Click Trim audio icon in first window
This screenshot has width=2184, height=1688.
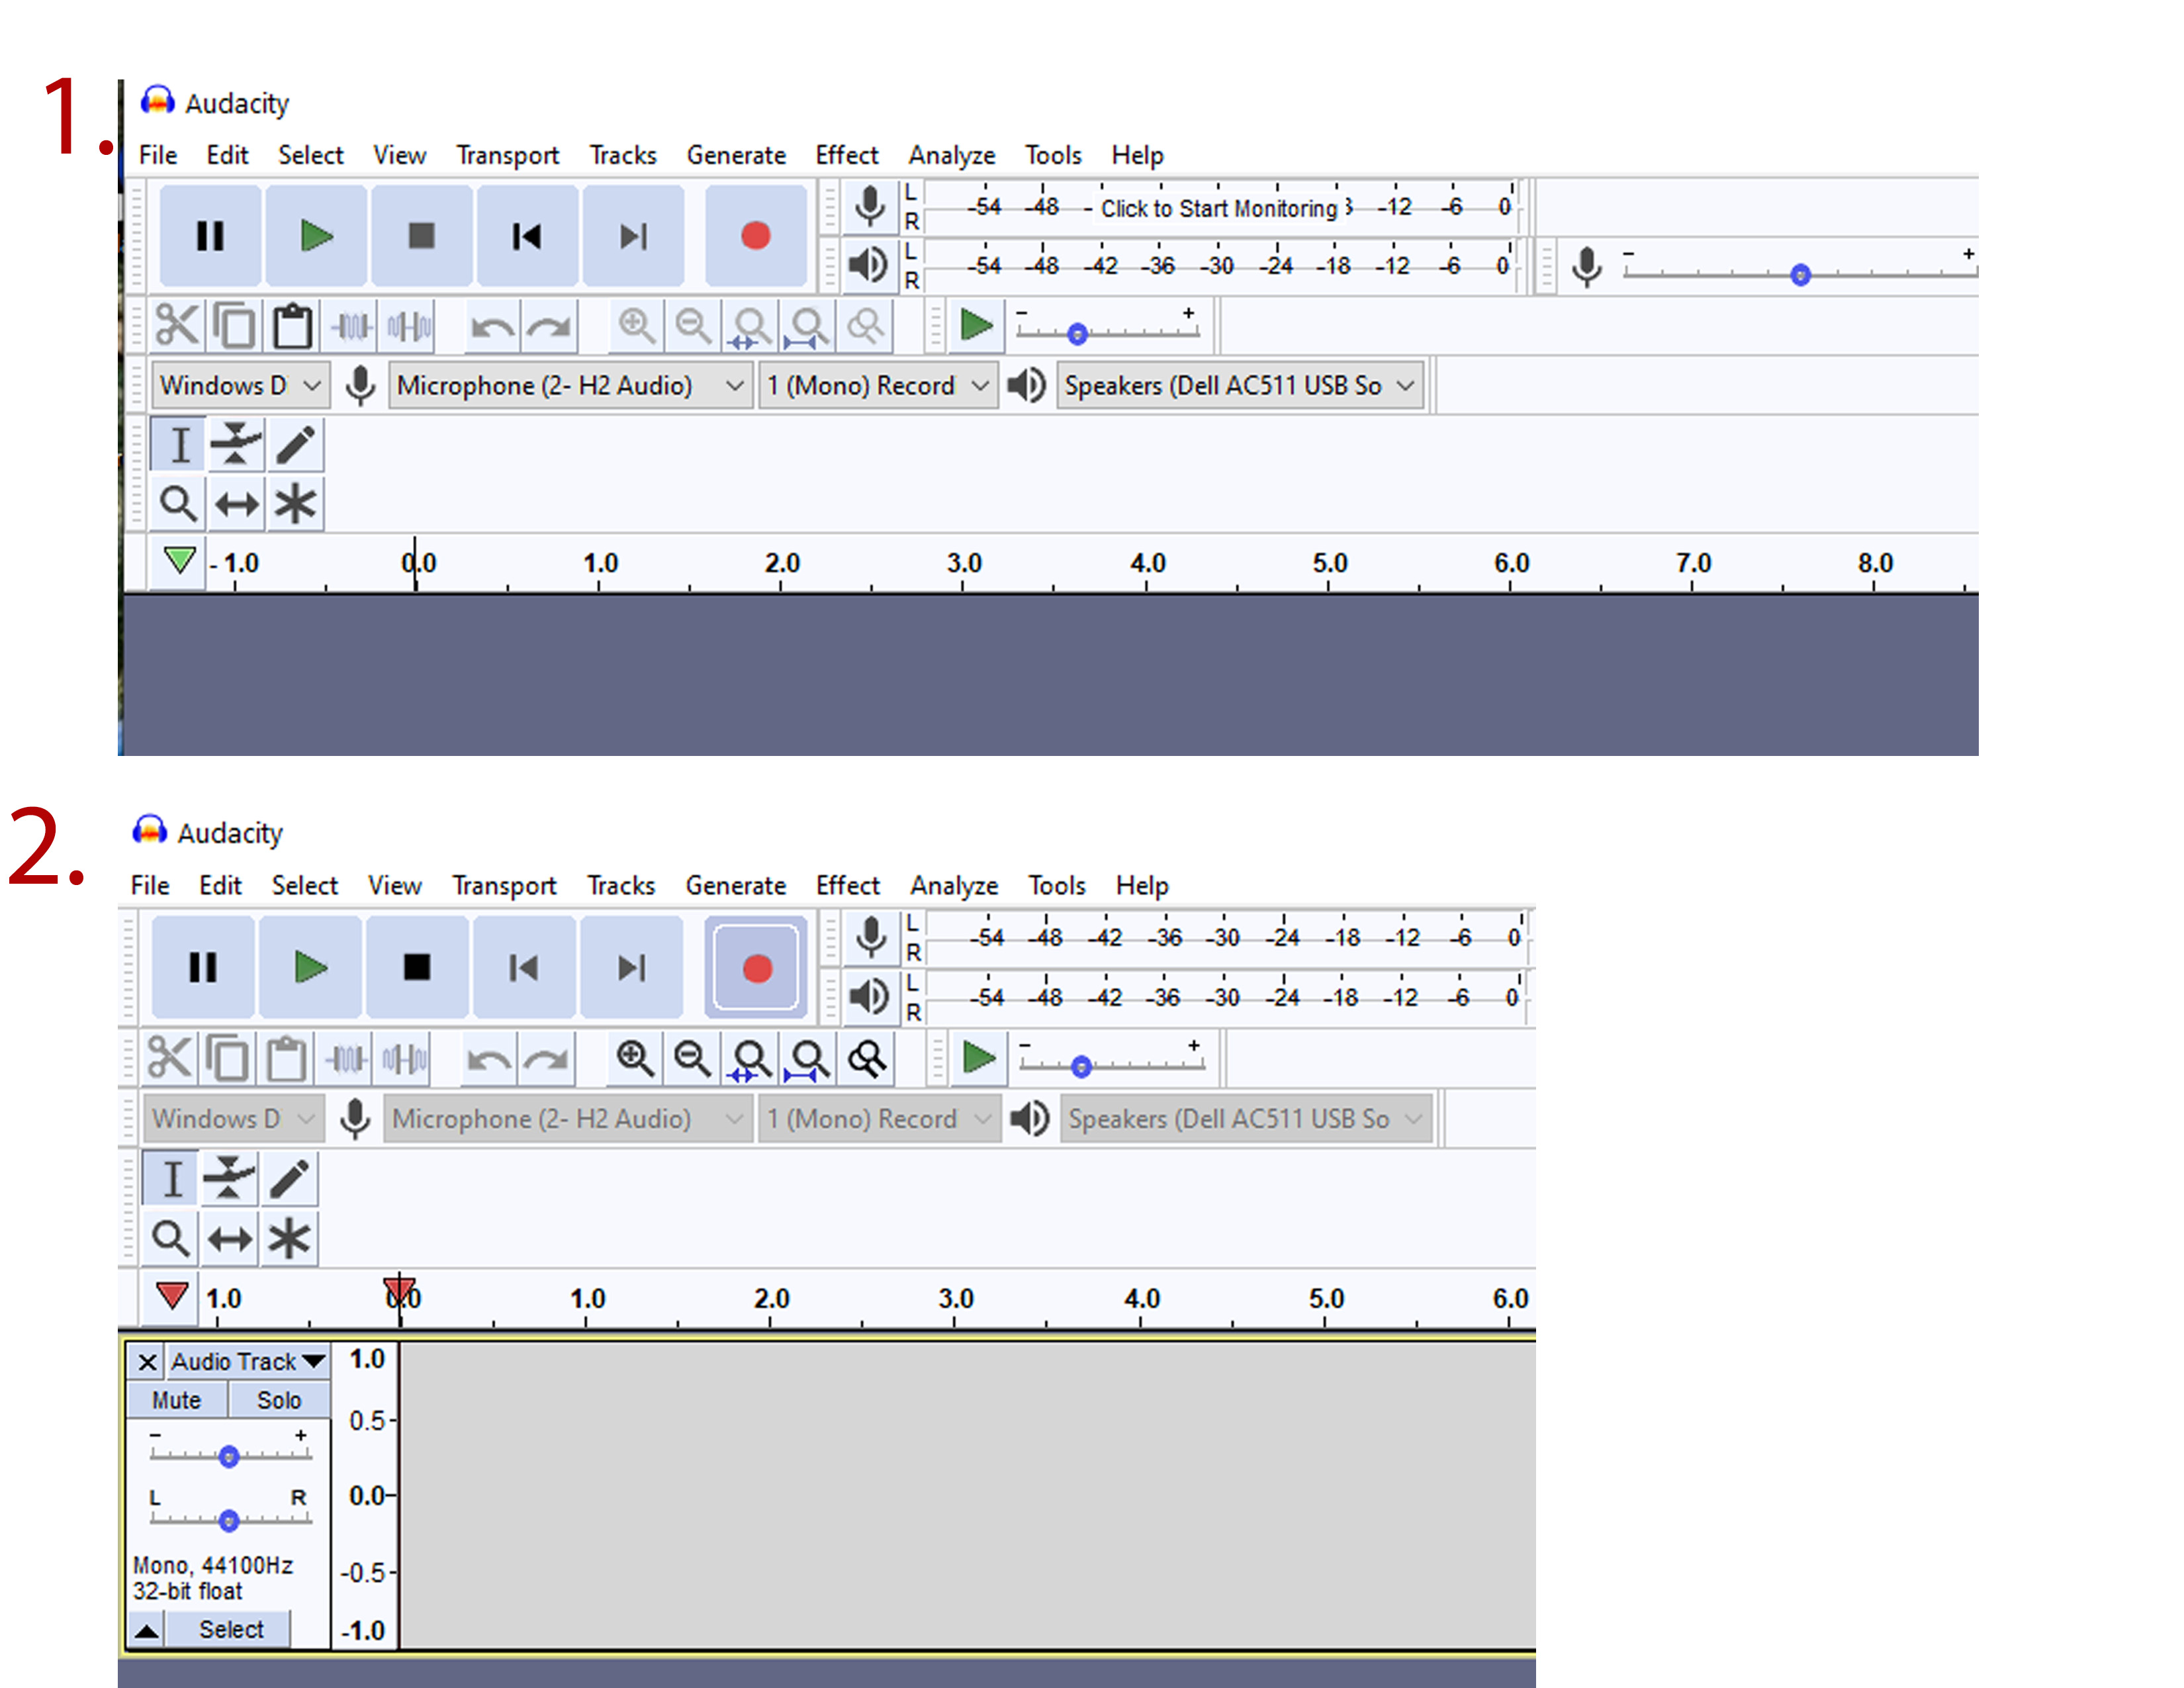coord(351,326)
